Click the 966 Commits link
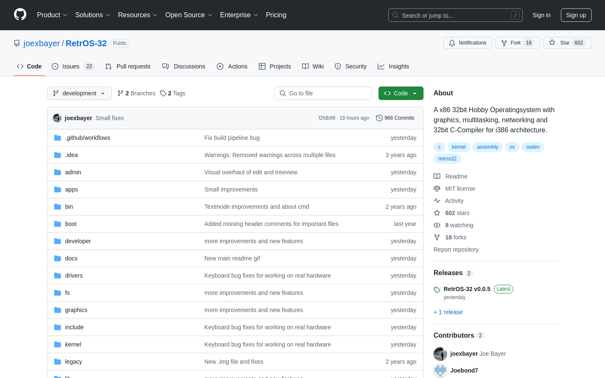The width and height of the screenshot is (605, 378). pyautogui.click(x=395, y=118)
